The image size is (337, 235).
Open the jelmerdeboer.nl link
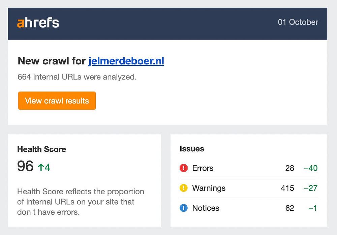click(x=126, y=61)
